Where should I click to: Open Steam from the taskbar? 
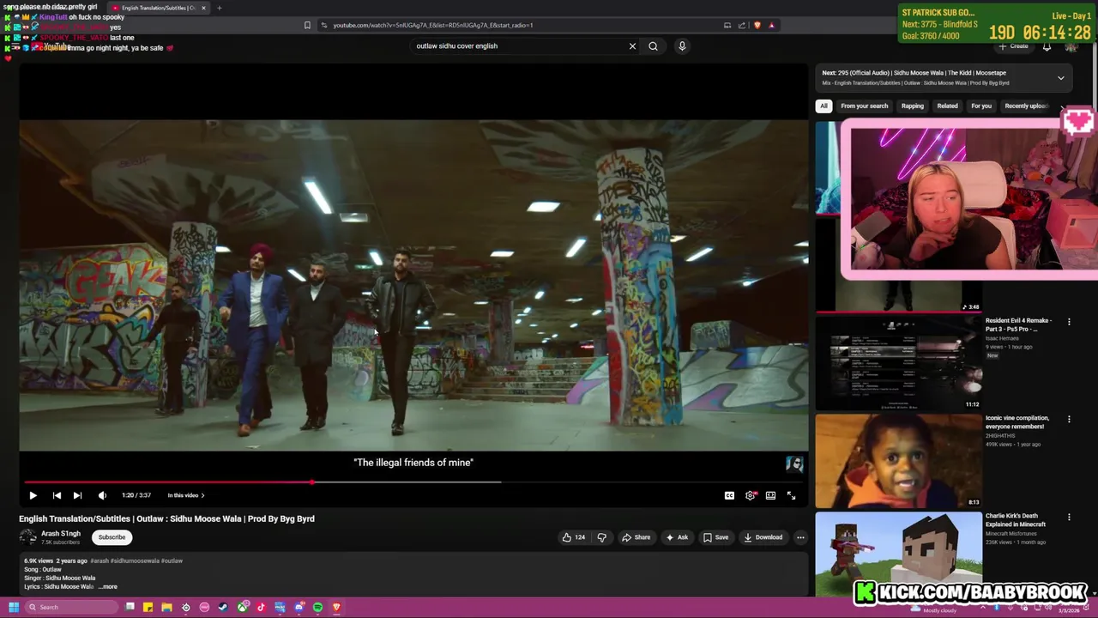(x=223, y=608)
